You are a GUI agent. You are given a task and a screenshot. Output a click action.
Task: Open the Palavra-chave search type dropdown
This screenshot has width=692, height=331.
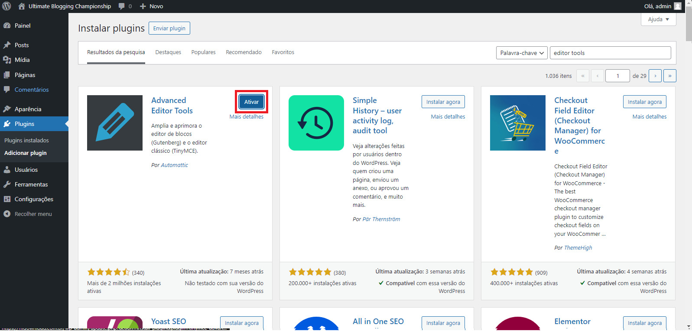pos(522,53)
